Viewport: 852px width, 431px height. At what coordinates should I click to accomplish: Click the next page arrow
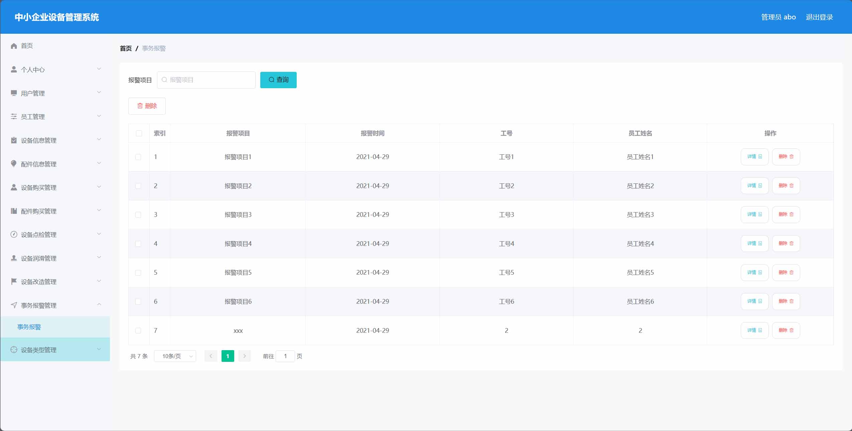[x=245, y=356]
